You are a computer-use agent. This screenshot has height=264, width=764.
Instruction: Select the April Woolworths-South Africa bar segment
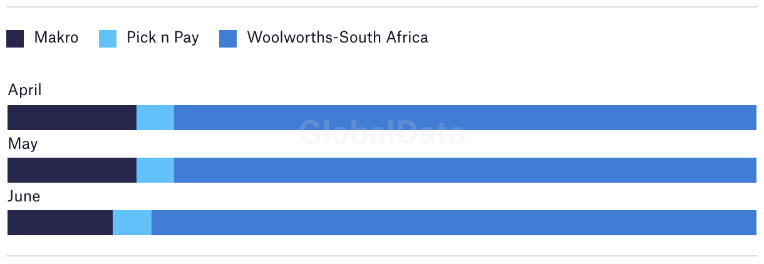tap(465, 118)
